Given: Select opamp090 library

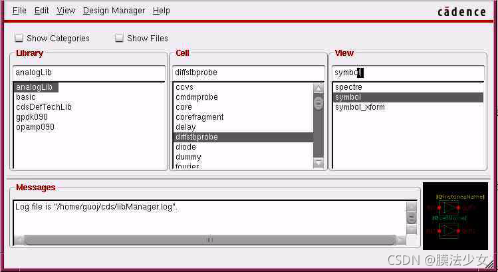Looking at the screenshot, I should [x=35, y=127].
